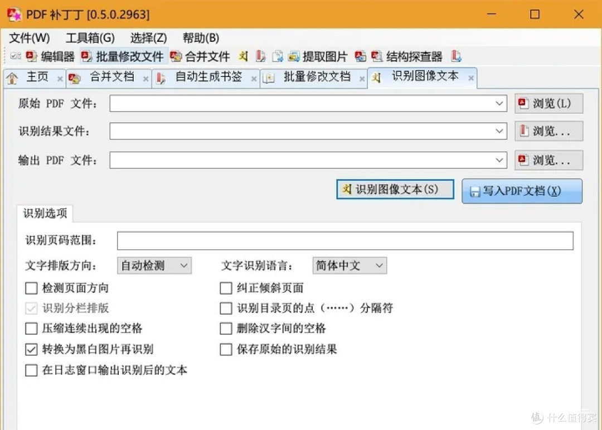Expand the 文字识别语言 dropdown
Viewport: 602px width, 430px height.
tap(380, 265)
